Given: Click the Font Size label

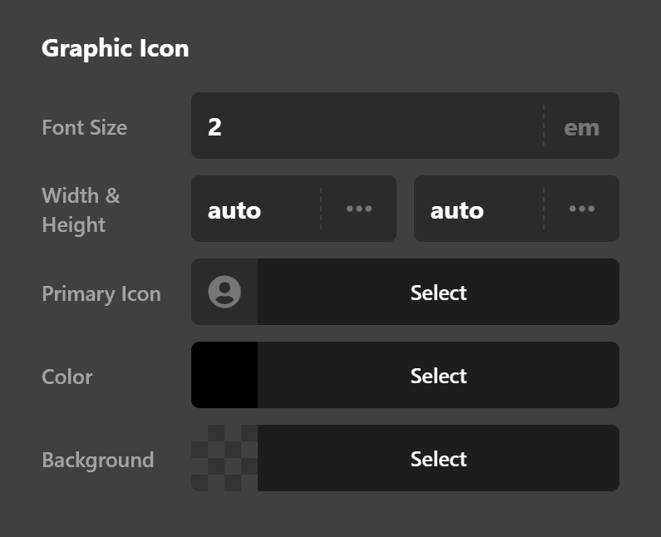Looking at the screenshot, I should click(x=84, y=127).
